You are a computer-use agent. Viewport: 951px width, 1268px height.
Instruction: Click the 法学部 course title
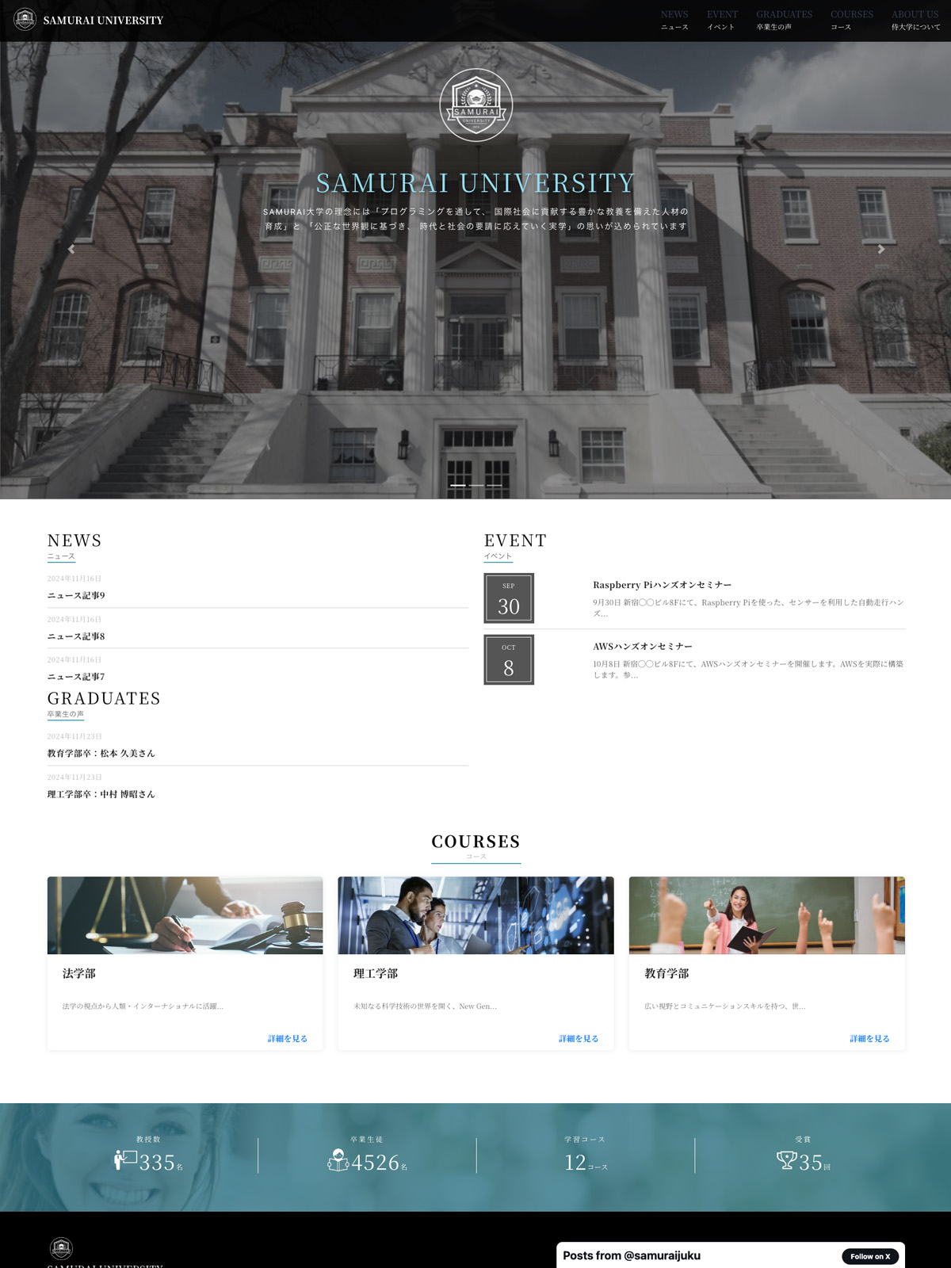click(x=79, y=973)
